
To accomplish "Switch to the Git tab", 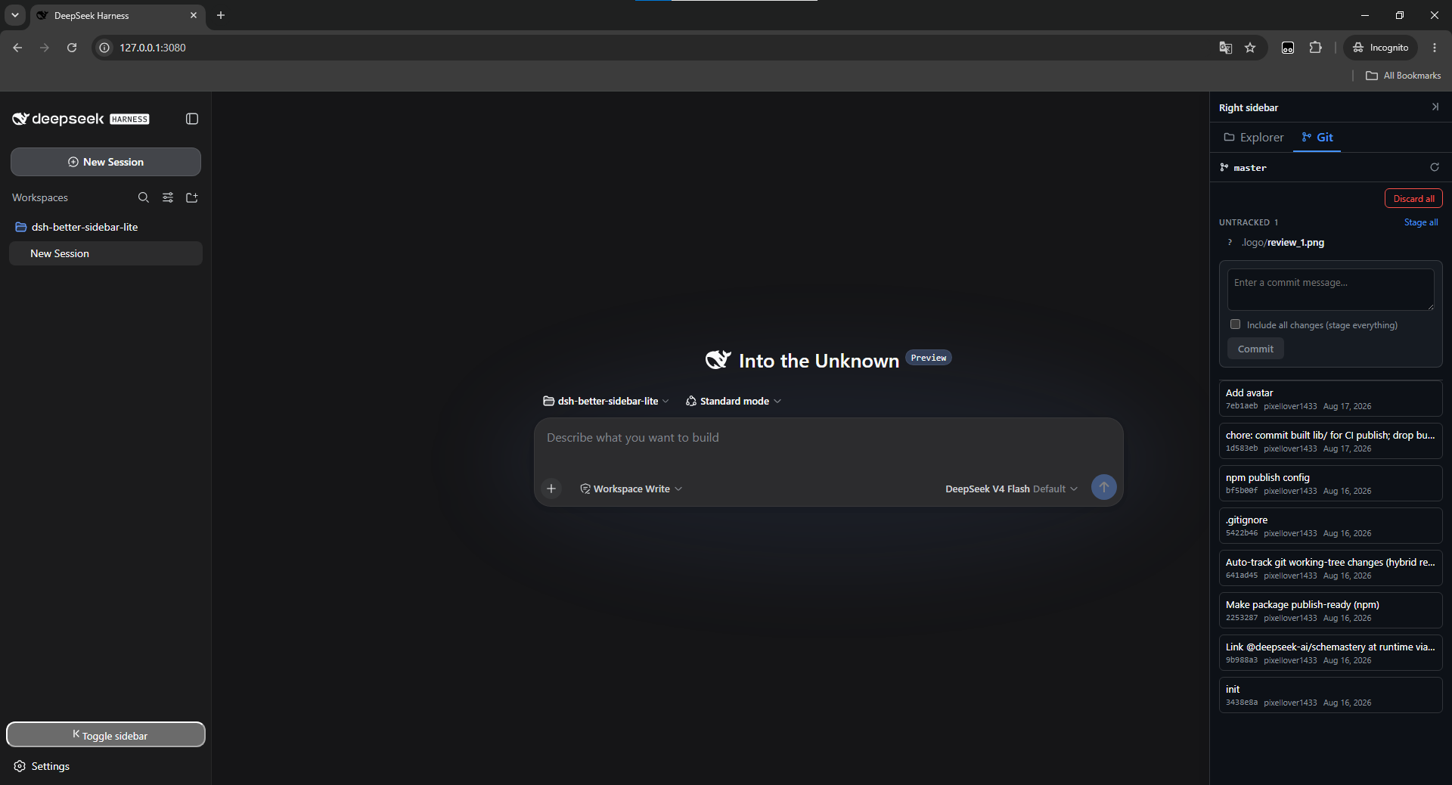I will click(1317, 137).
